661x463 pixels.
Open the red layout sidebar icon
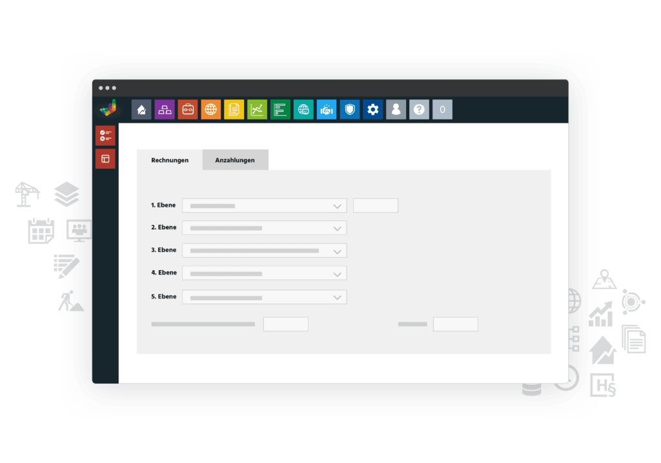click(x=105, y=159)
